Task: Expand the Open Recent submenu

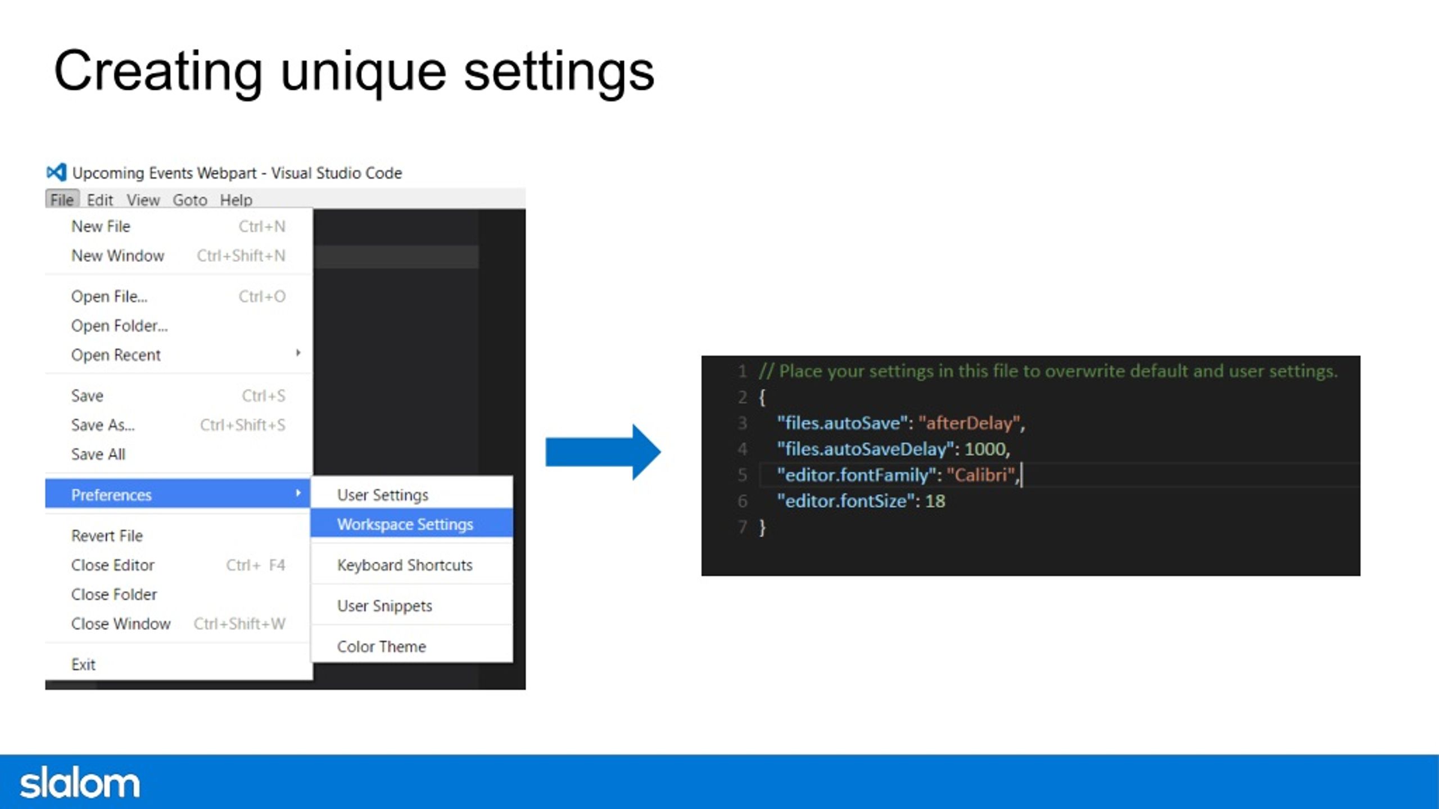Action: pyautogui.click(x=178, y=355)
